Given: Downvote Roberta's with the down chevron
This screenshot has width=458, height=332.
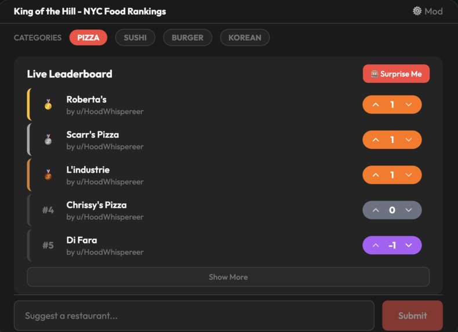Looking at the screenshot, I should (x=409, y=104).
